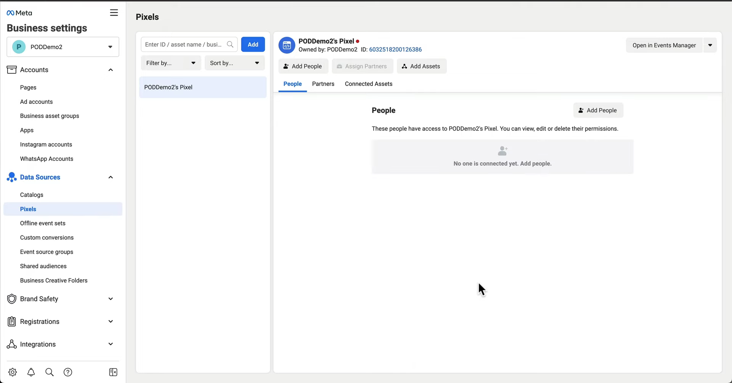Click the pixel ID 6032518200126386 link
Screen dimensions: 732x383
click(395, 50)
